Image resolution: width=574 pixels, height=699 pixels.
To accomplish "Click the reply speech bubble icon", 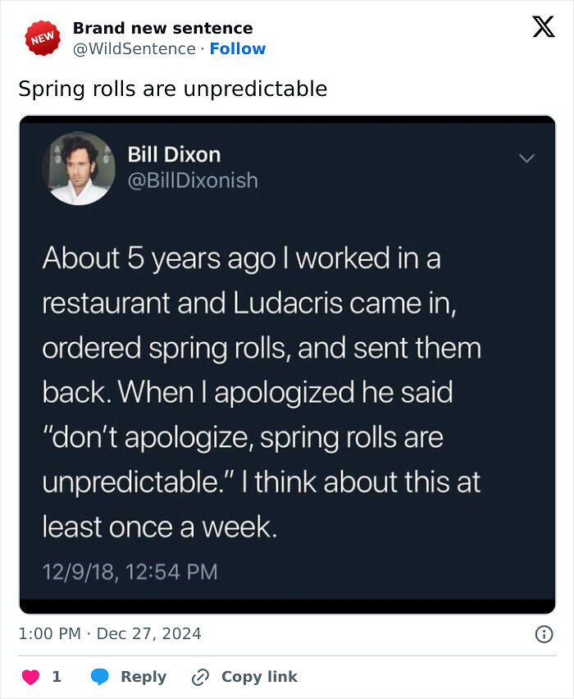I will pyautogui.click(x=99, y=676).
